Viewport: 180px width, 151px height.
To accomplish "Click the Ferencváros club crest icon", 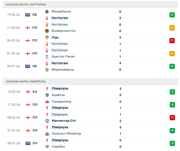I will 47,69.
